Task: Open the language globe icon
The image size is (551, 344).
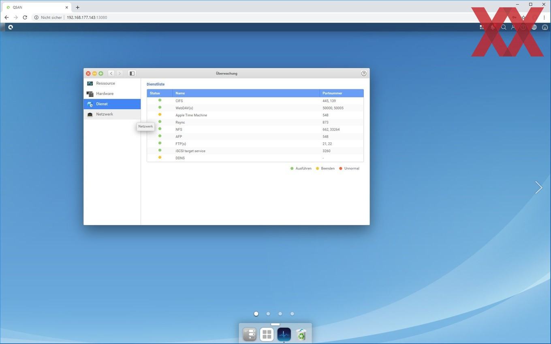Action: tap(534, 27)
